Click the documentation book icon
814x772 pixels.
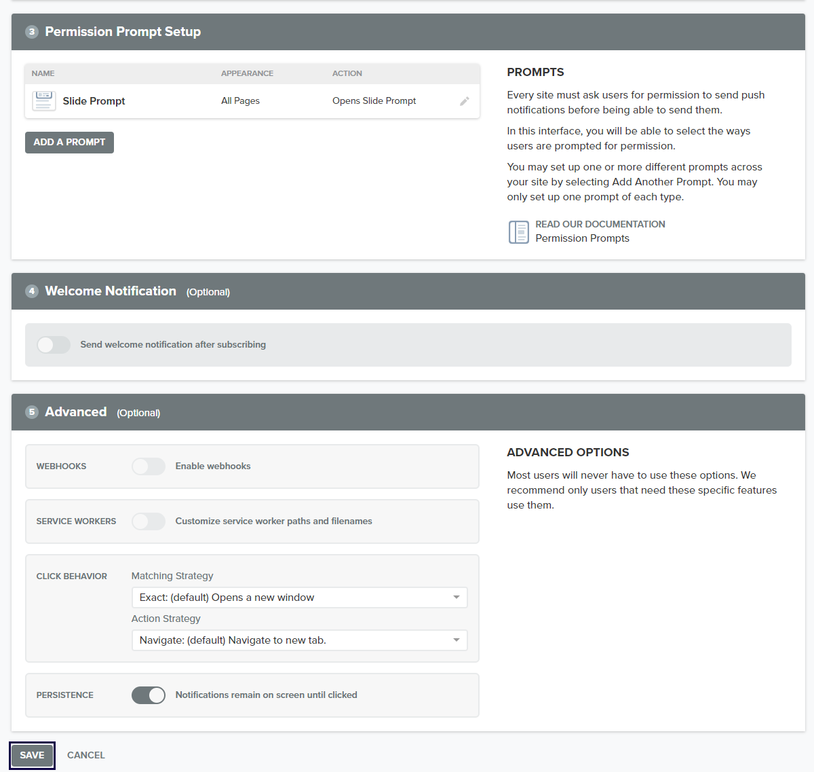point(518,232)
